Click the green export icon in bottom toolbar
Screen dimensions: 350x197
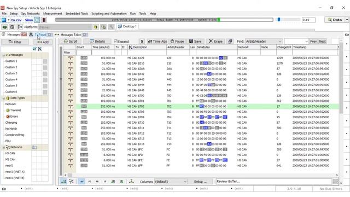(x=113, y=182)
